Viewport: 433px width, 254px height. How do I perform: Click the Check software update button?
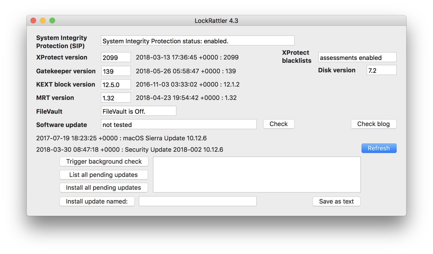(279, 124)
